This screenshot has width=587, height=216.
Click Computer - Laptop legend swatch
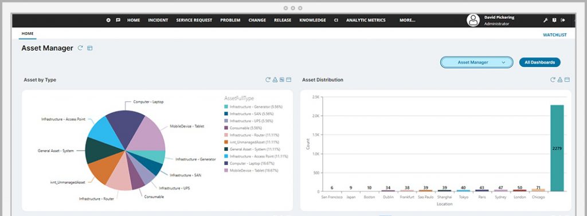[226, 164]
